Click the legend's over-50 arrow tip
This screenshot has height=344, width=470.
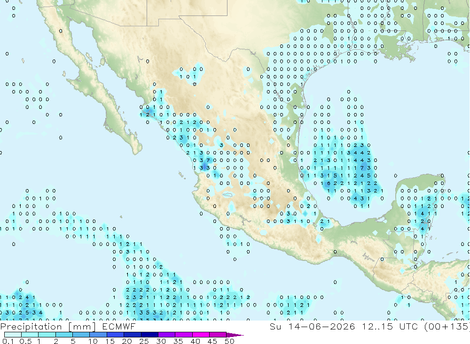[x=235, y=335]
